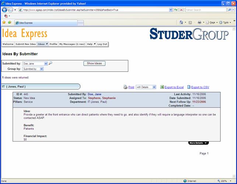This screenshot has width=237, height=184.
Task: Click the Excel spreadsheet icon
Action: (162, 87)
